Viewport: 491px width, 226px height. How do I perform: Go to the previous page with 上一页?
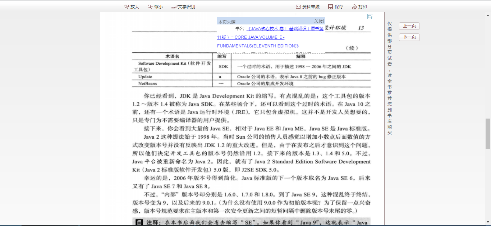click(409, 26)
